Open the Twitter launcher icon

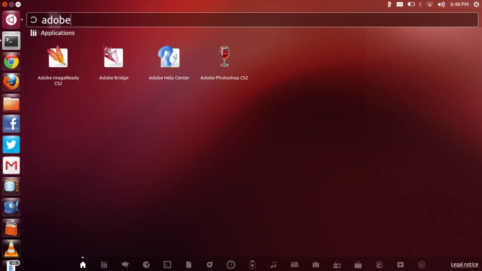11,144
